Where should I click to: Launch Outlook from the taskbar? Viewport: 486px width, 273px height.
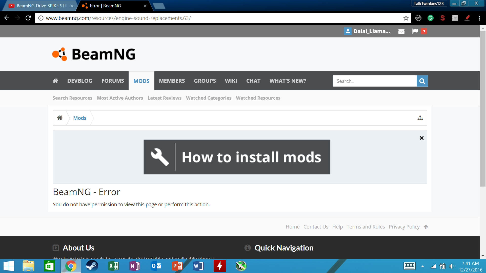pos(156,266)
